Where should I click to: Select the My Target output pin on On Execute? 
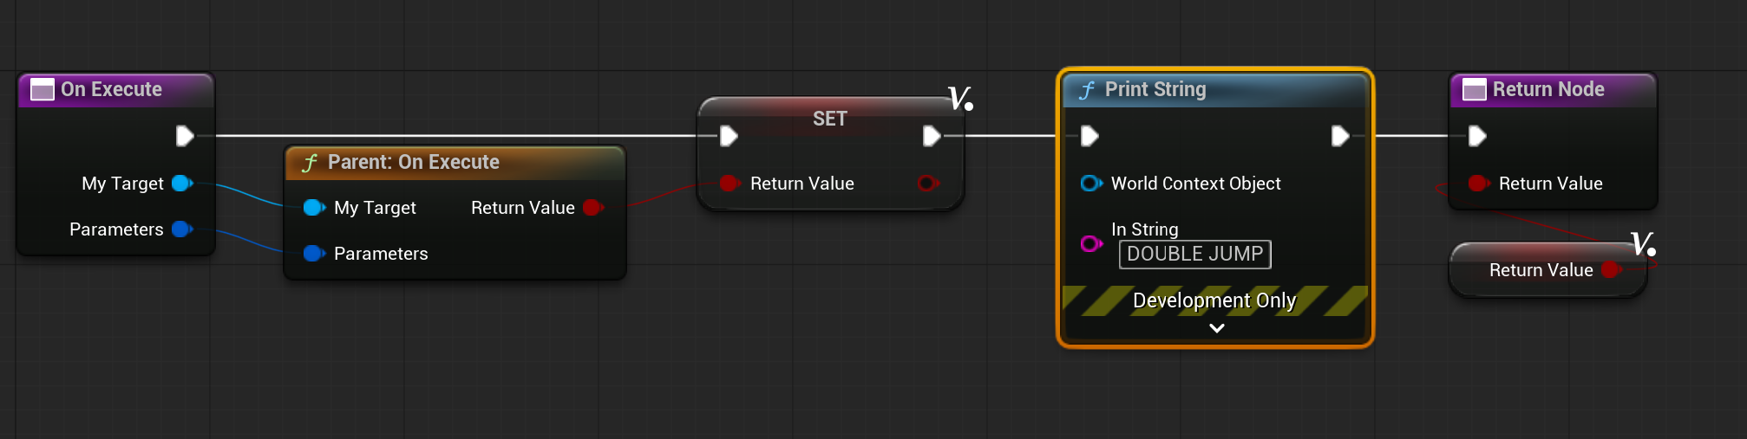pyautogui.click(x=182, y=184)
